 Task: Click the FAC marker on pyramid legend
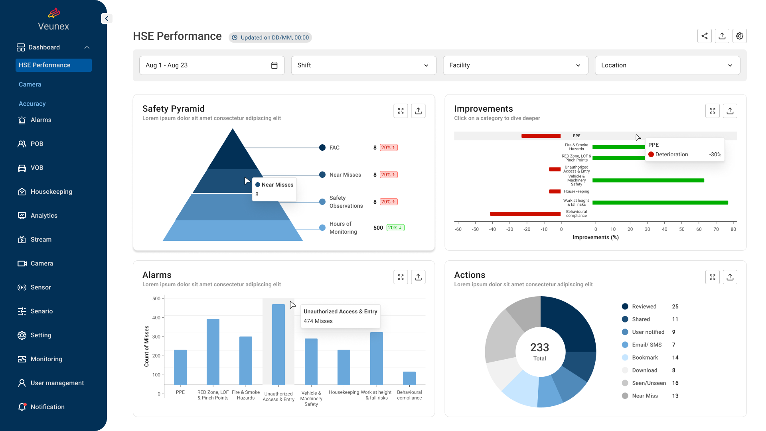[x=322, y=148]
